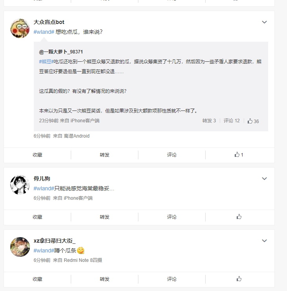Viewport: 287px width, 291px height.
Task: Expand options chevron on xz拿扫帚扫大街_ post
Action: coord(264,241)
